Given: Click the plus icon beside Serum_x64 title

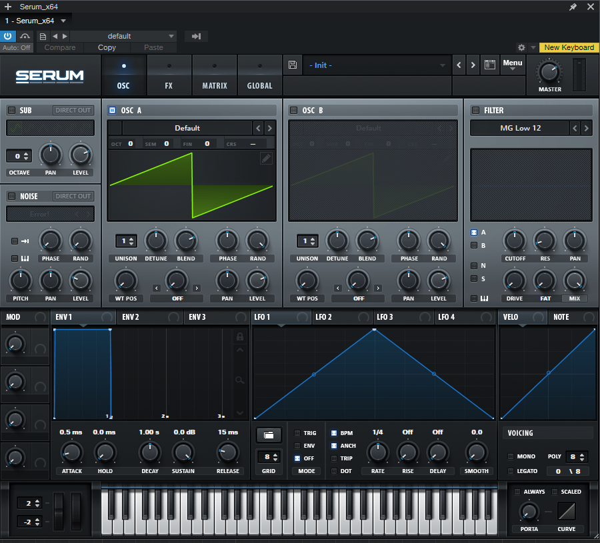Looking at the screenshot, I should click(x=7, y=7).
